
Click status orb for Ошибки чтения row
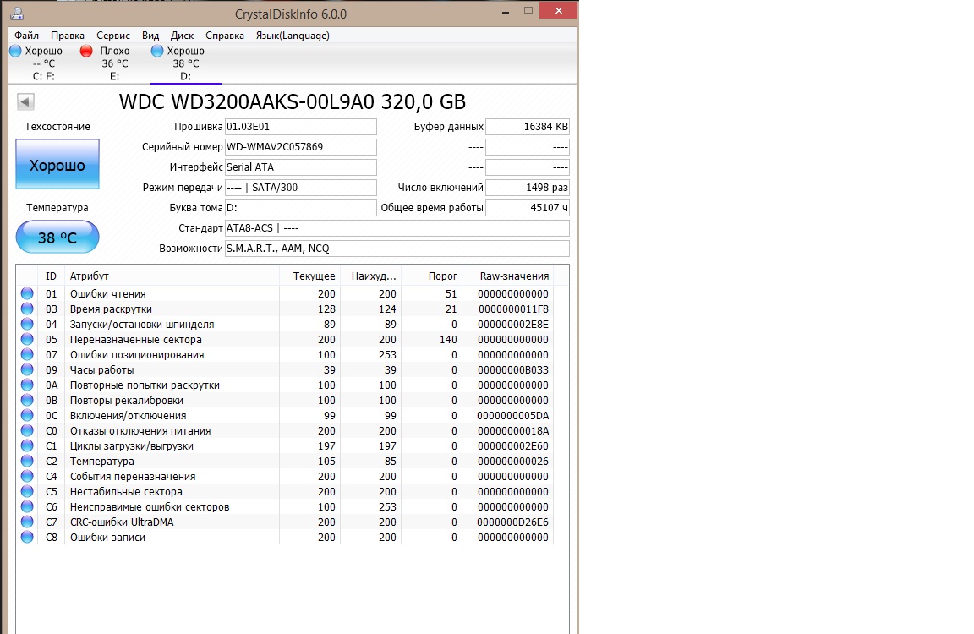pos(27,293)
